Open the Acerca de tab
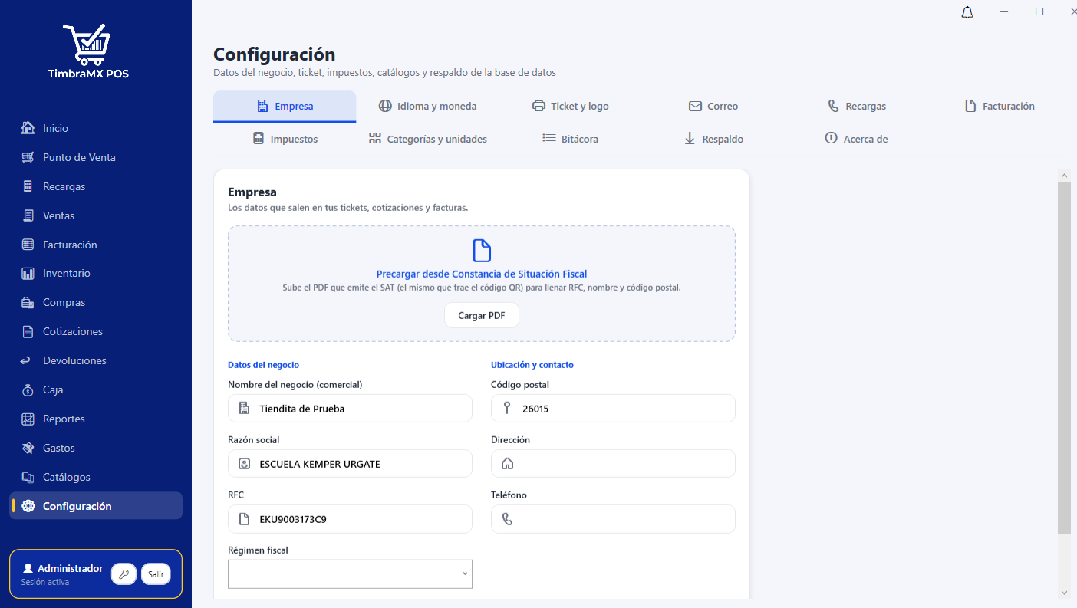This screenshot has width=1077, height=608. 856,139
